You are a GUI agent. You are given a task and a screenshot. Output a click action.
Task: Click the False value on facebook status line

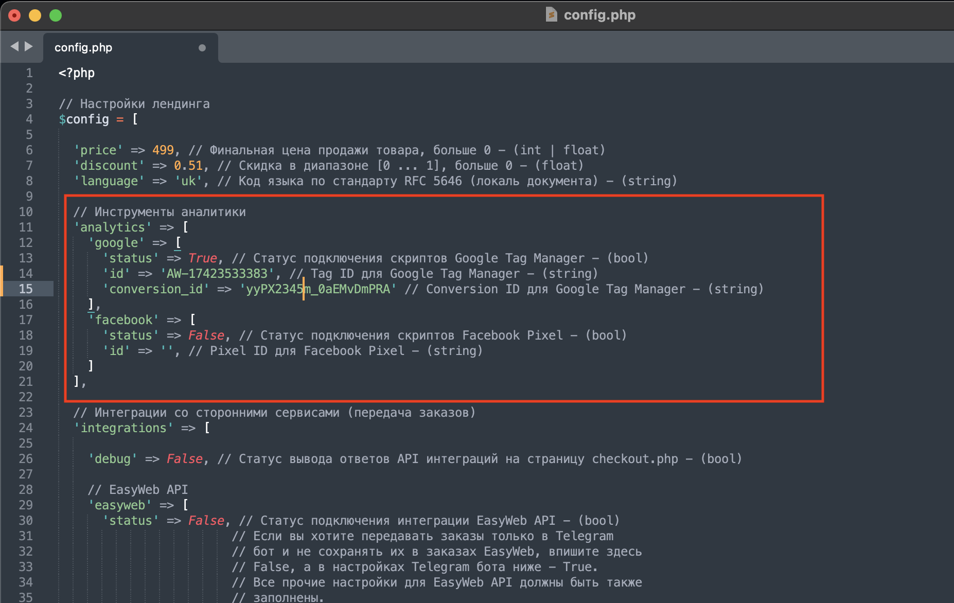click(206, 335)
